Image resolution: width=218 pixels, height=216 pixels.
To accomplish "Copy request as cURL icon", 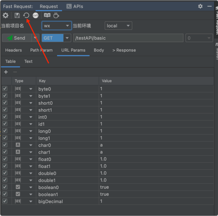I will point(35,15).
